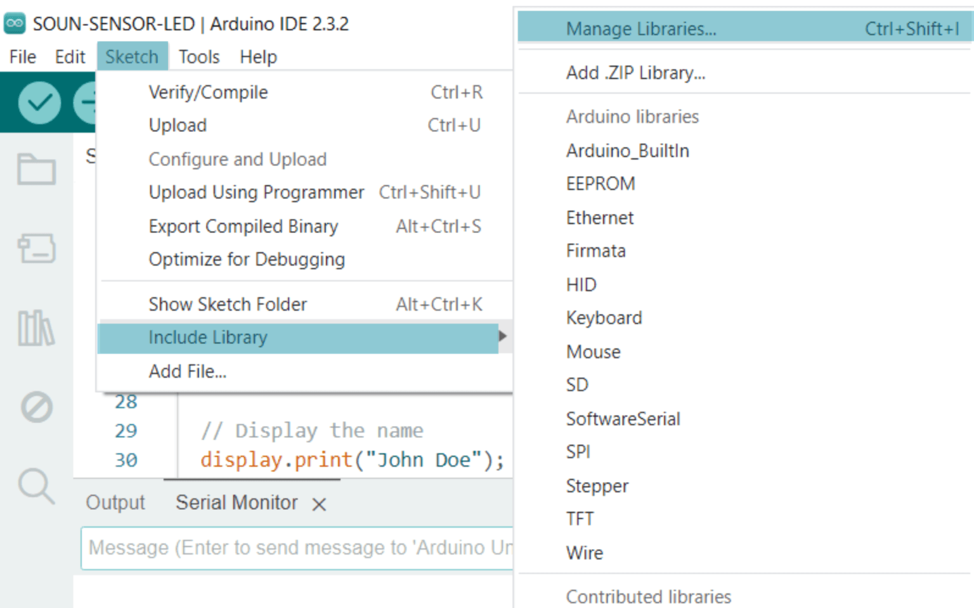Click the Serial Monitor message input field

click(298, 548)
